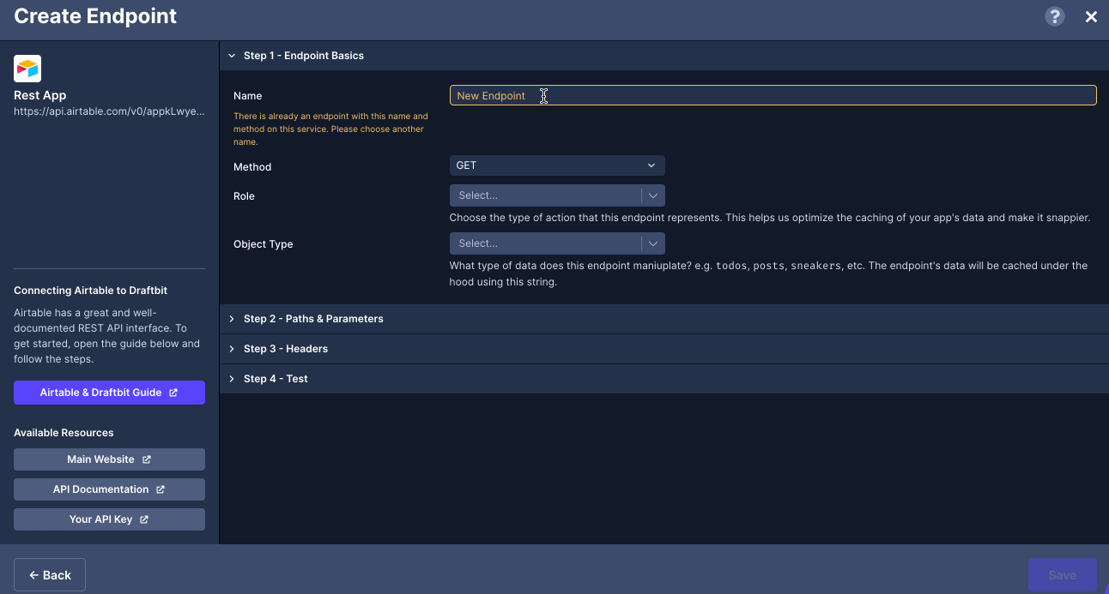Click the Rest App service title
The width and height of the screenshot is (1109, 594).
point(40,95)
